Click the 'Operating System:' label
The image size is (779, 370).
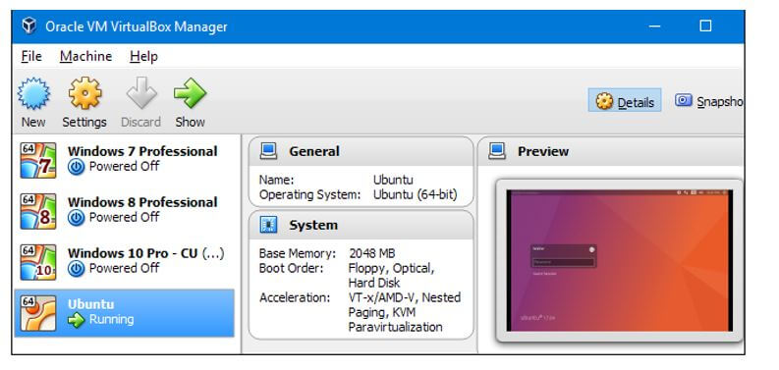tap(310, 194)
